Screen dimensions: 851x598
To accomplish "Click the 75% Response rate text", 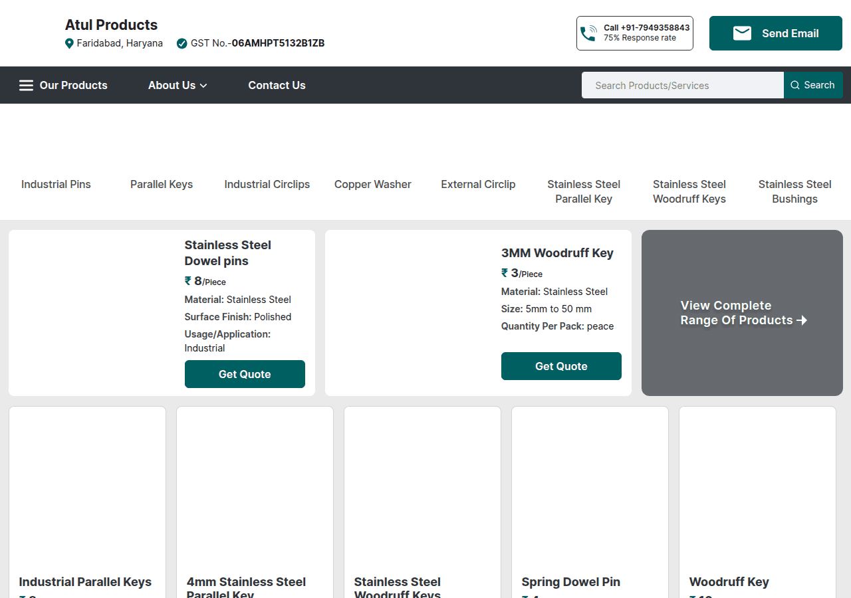I will pos(640,38).
